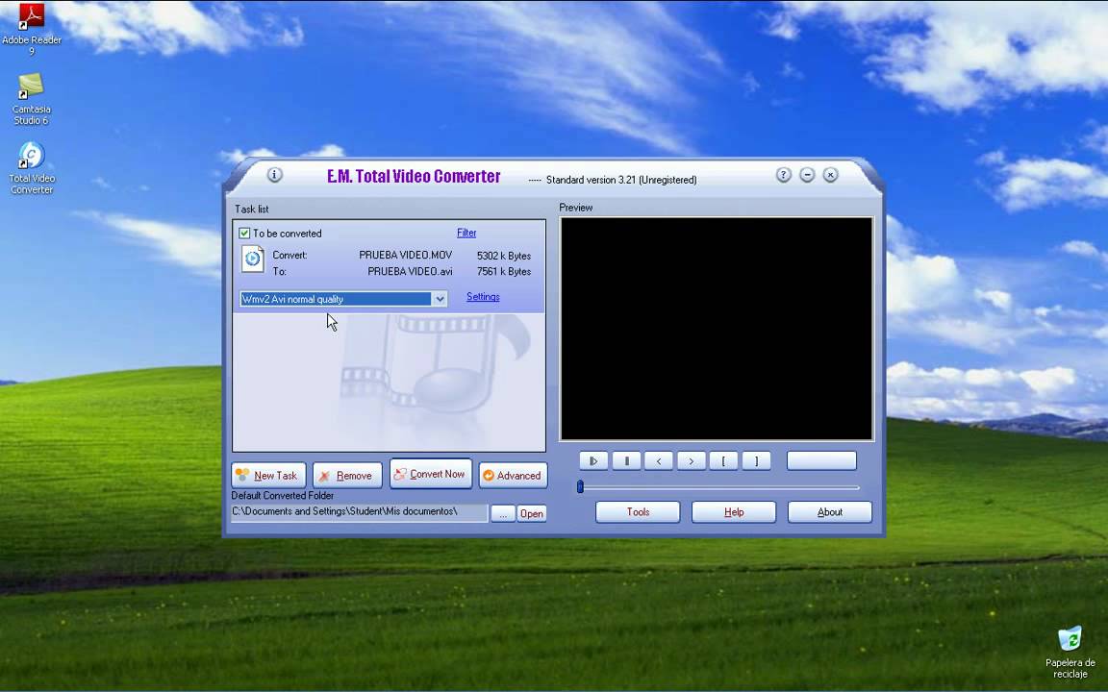1108x692 pixels.
Task: Click the Remove button
Action: click(x=347, y=475)
